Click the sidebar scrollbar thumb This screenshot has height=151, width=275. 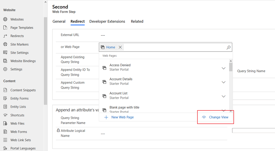click(x=45, y=61)
